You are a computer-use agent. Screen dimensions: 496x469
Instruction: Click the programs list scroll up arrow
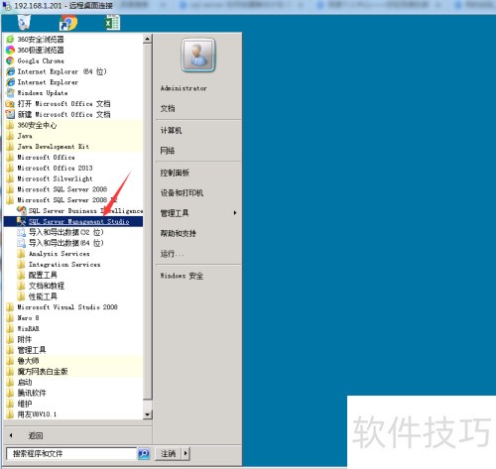pyautogui.click(x=148, y=40)
